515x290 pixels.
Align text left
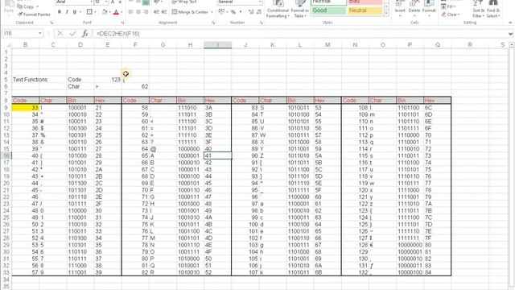tap(130, 12)
